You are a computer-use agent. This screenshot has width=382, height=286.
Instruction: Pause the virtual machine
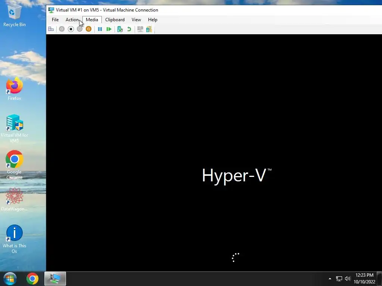(x=100, y=29)
